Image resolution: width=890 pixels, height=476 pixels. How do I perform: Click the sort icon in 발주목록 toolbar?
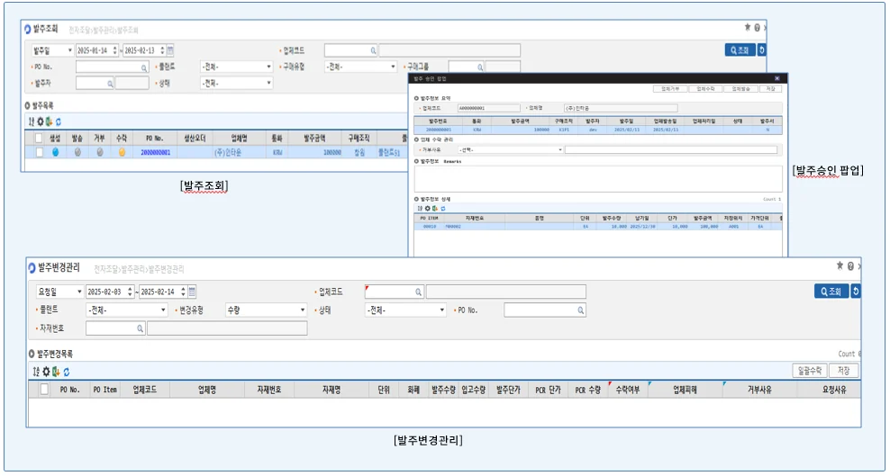(x=32, y=121)
